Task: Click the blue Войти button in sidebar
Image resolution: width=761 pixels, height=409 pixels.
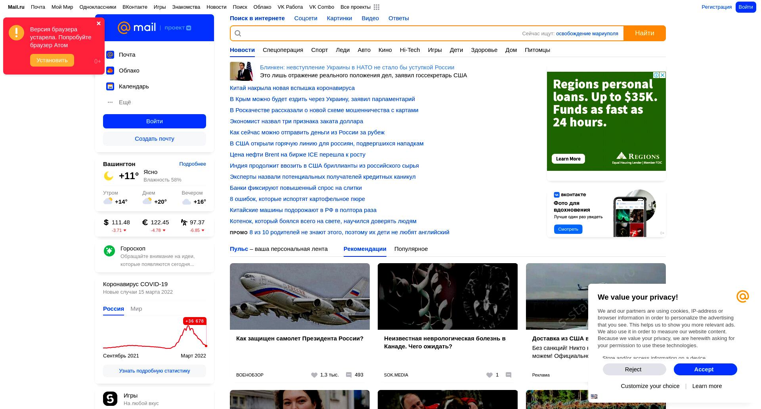Action: (155, 121)
